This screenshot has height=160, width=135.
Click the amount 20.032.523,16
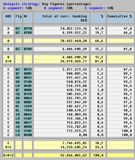click(74, 29)
